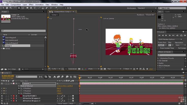Click the Deep Red Solid 1 color swatch

(21, 96)
